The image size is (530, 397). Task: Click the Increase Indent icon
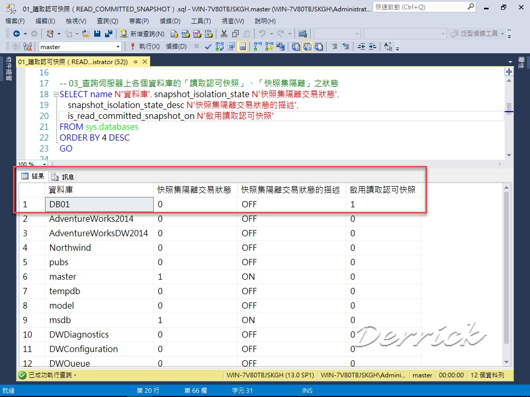click(x=372, y=47)
